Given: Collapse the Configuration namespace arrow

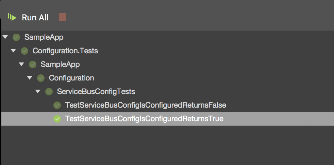Looking at the screenshot, I should coord(30,78).
